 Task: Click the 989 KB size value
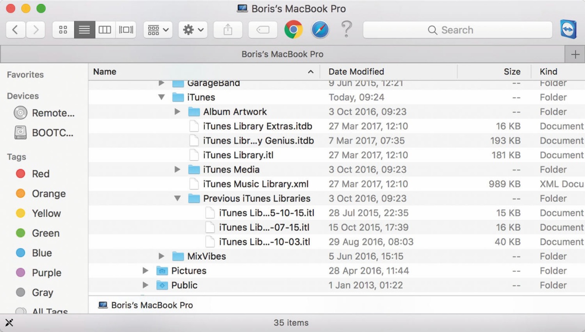point(505,184)
